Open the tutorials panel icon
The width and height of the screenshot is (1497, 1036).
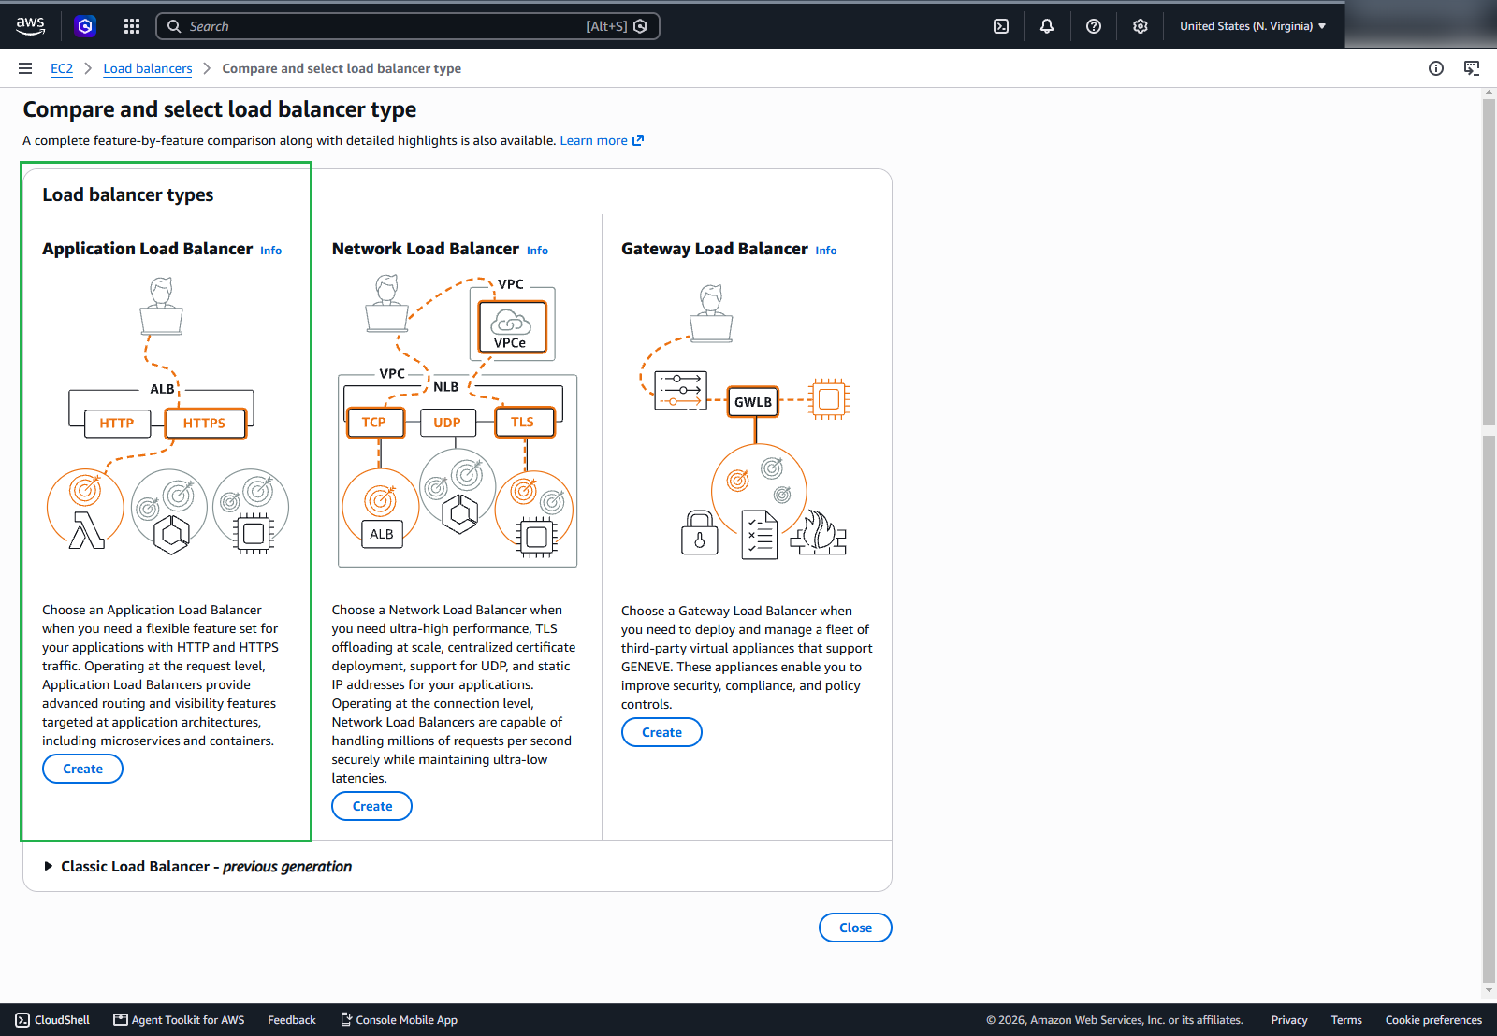click(1472, 68)
